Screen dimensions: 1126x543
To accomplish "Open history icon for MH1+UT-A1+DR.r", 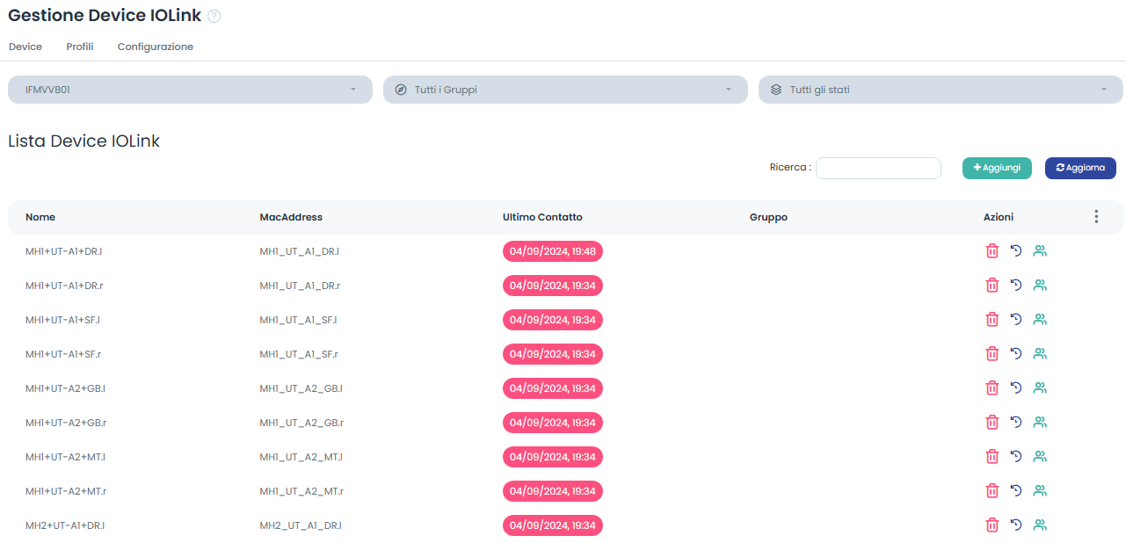I will tap(1016, 286).
